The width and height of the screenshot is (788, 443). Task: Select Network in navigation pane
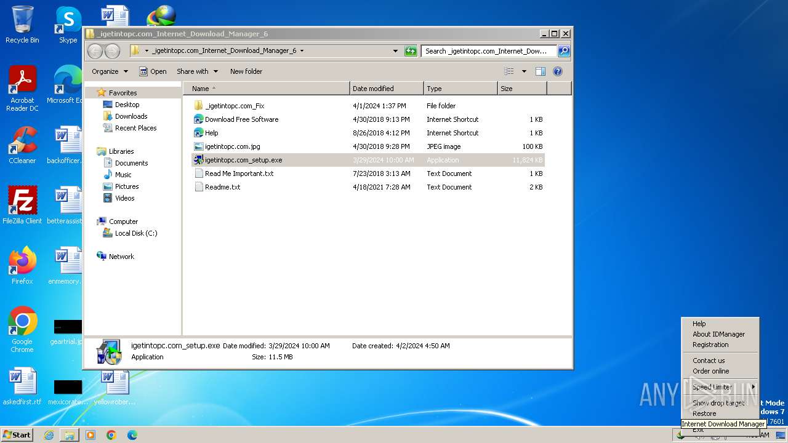tap(121, 257)
